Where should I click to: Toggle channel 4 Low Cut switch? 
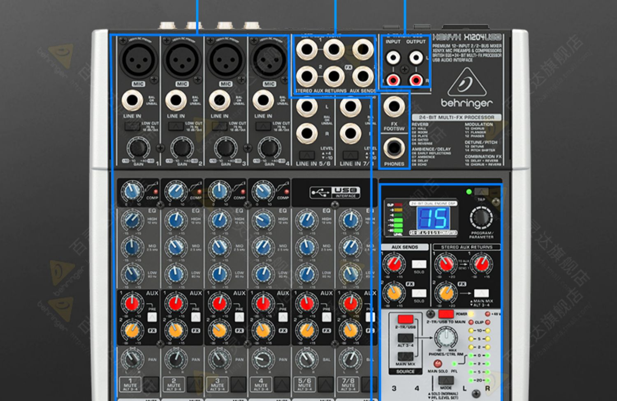coord(263,126)
